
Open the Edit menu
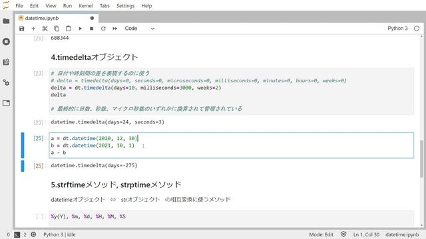(34, 6)
